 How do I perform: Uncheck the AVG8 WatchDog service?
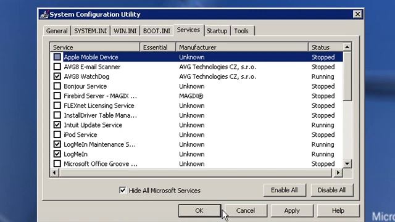tap(57, 76)
